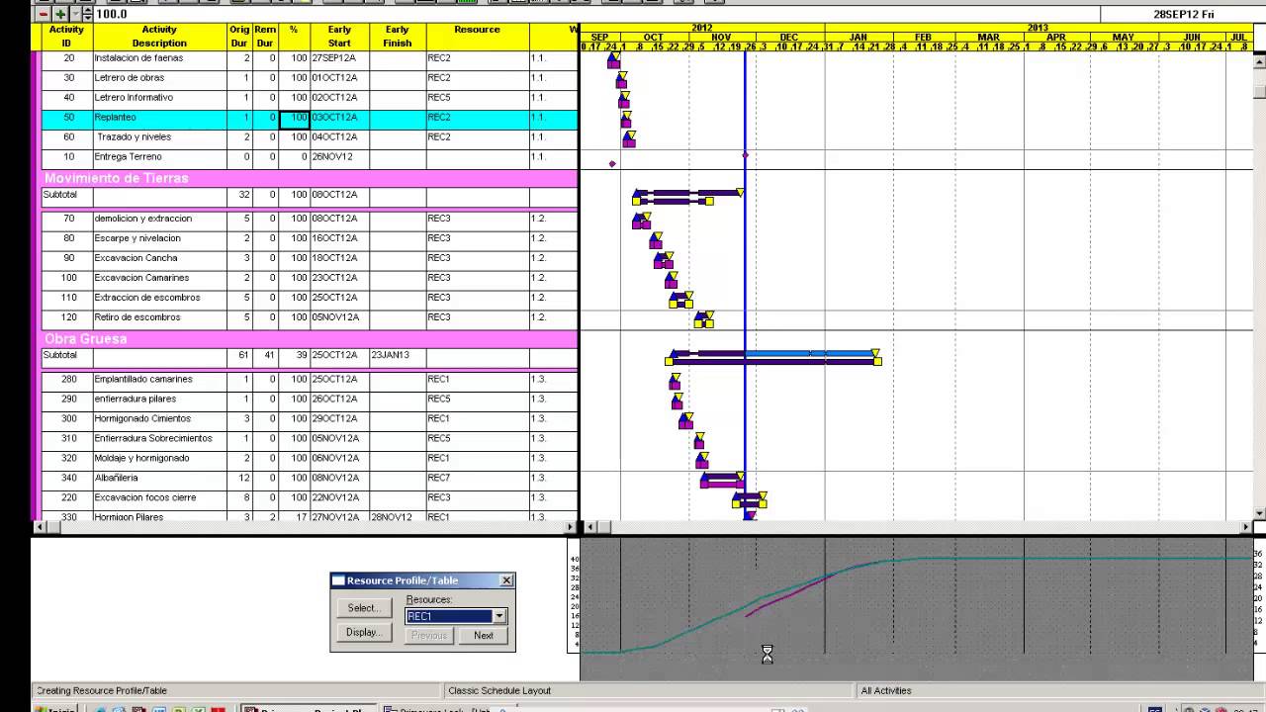Close the Resource Profile/Table dialog

506,580
